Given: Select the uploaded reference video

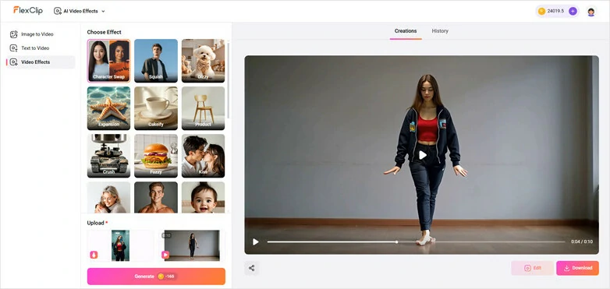Looking at the screenshot, I should click(x=192, y=245).
